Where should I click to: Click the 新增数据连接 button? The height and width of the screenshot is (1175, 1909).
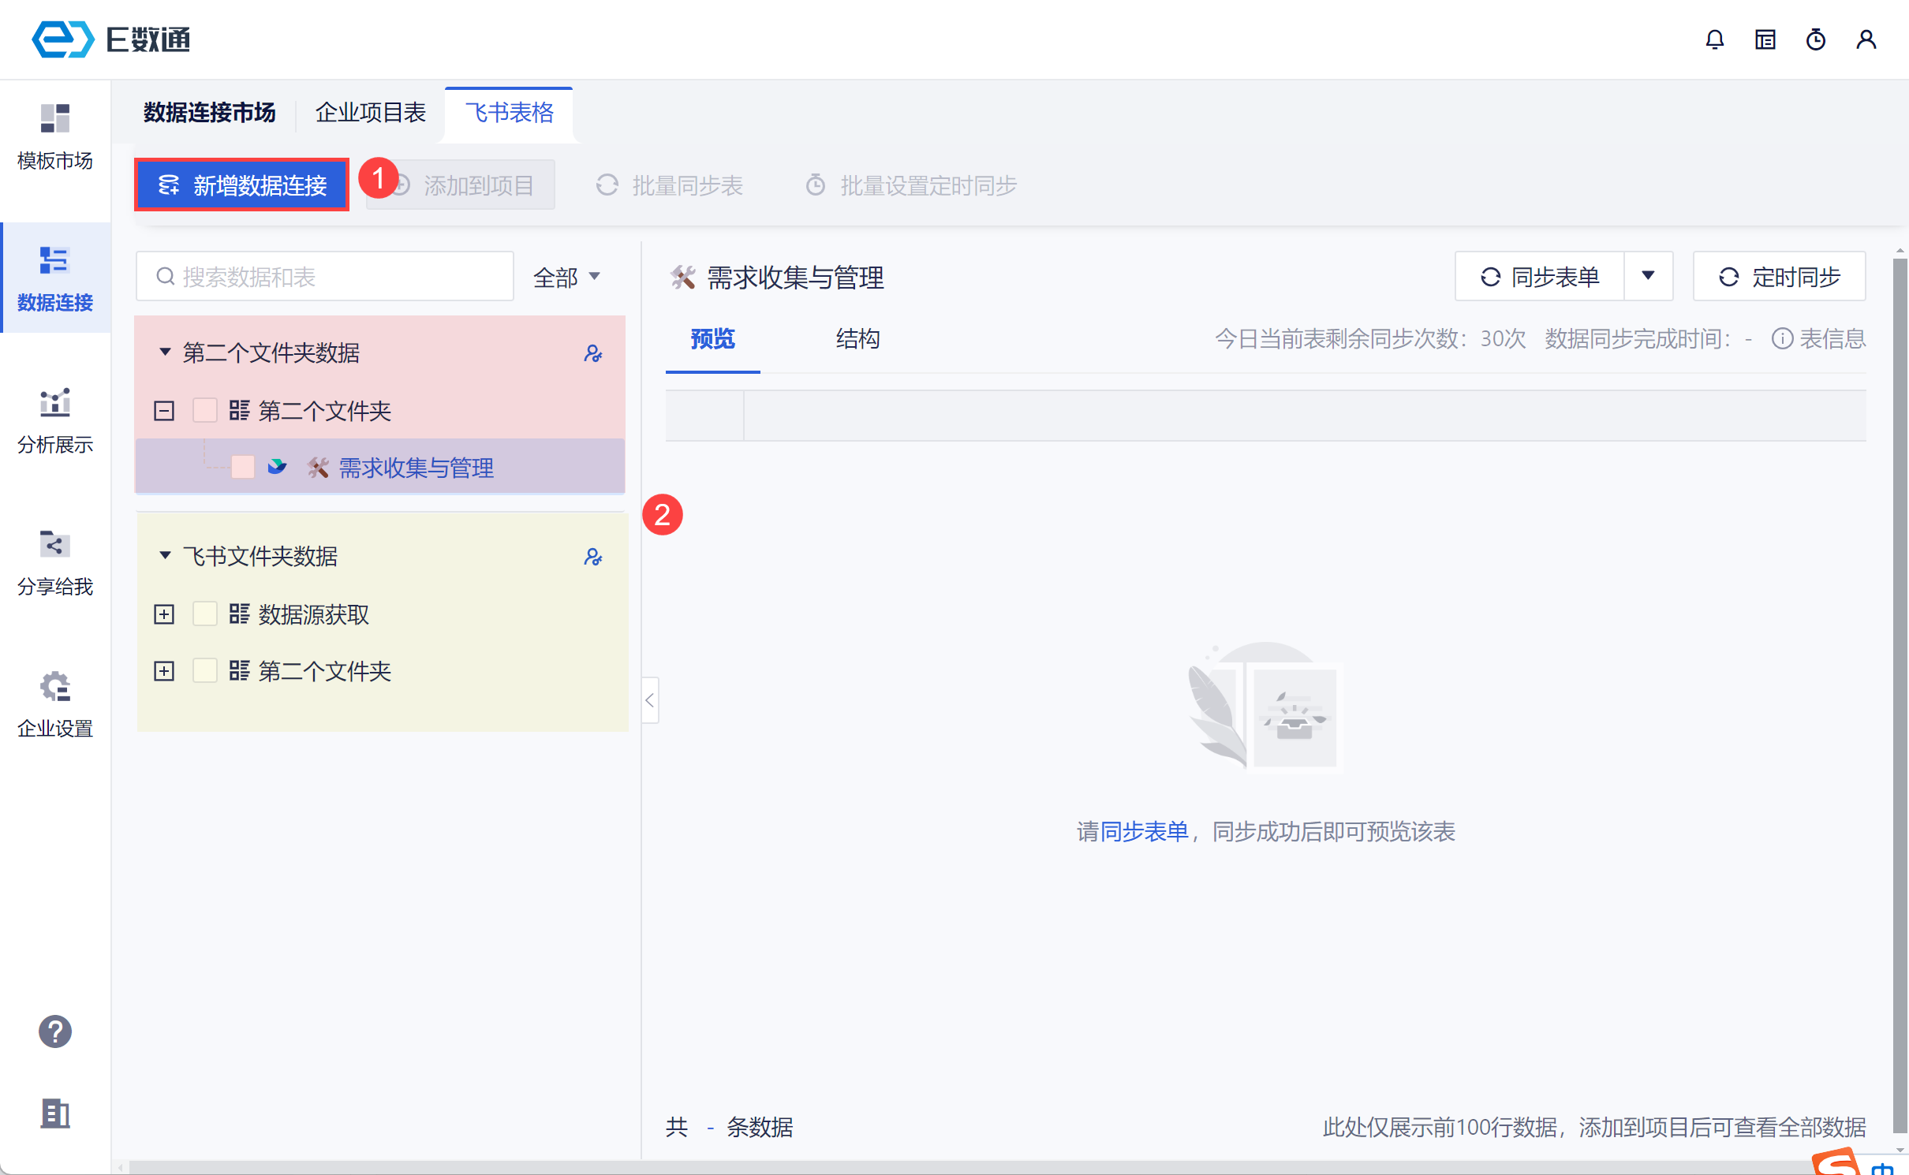tap(242, 185)
